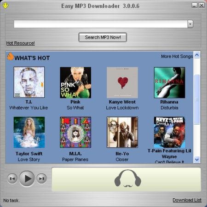Click the 'Kanye West' artist name
The image size is (207, 207).
[x=122, y=102]
